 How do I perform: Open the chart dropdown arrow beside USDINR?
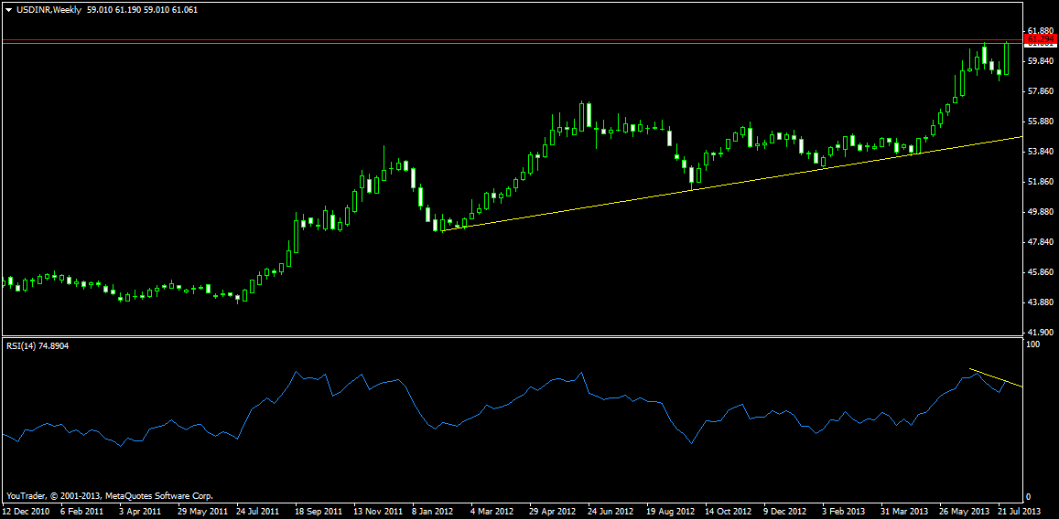coord(9,9)
